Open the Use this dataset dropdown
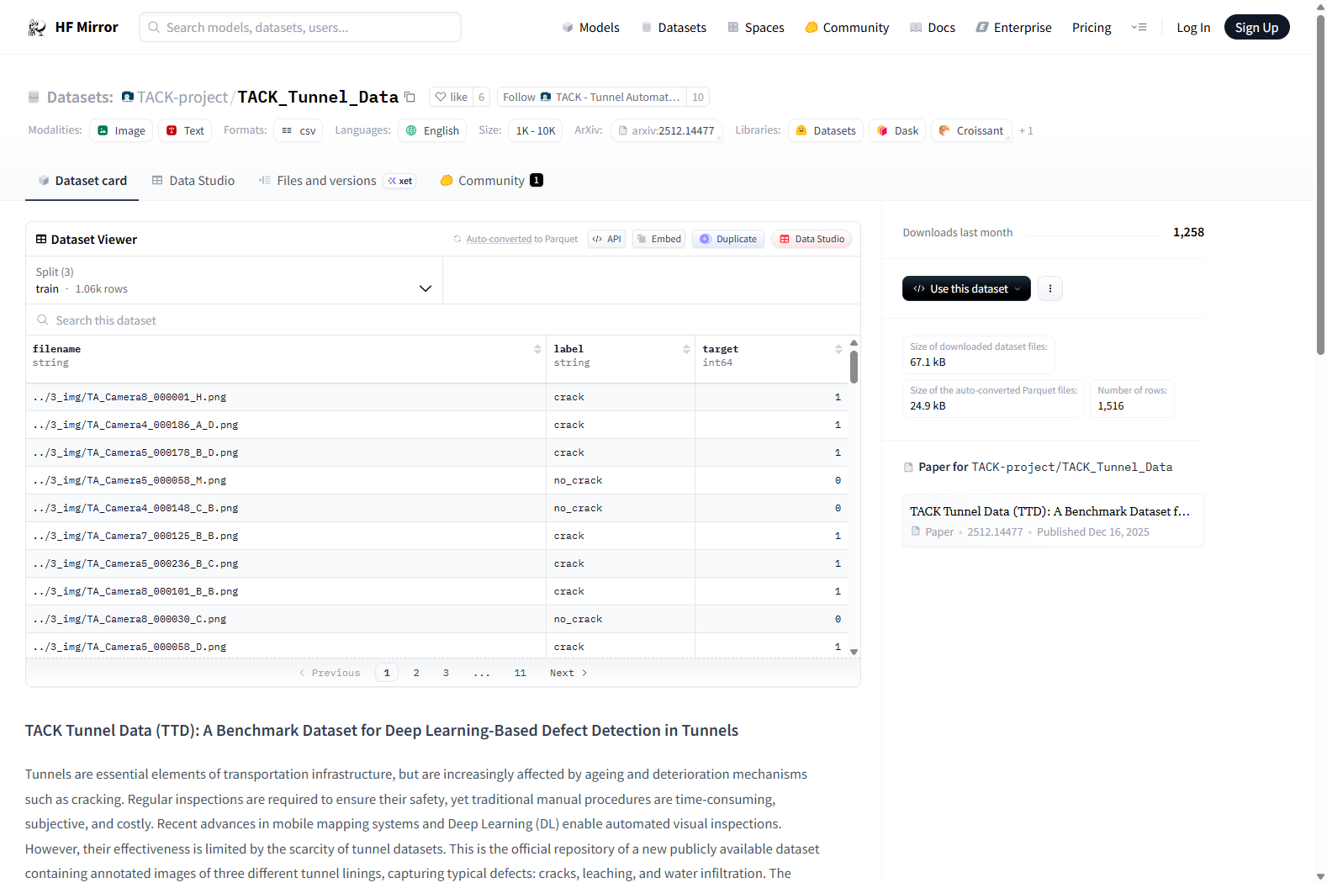 966,288
